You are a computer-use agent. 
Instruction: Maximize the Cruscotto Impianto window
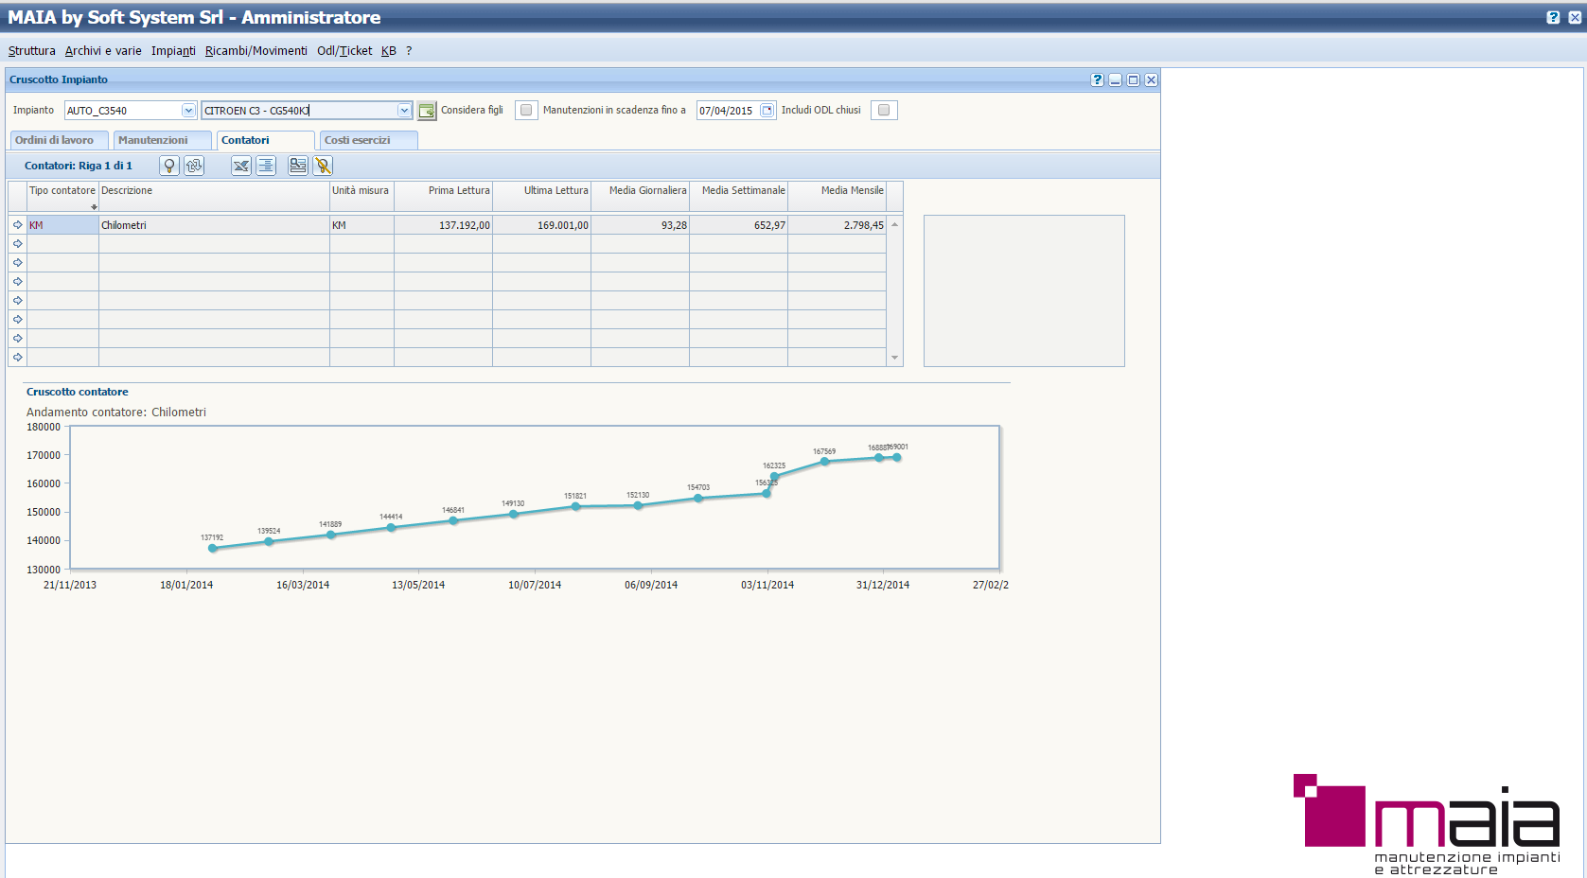pyautogui.click(x=1133, y=80)
